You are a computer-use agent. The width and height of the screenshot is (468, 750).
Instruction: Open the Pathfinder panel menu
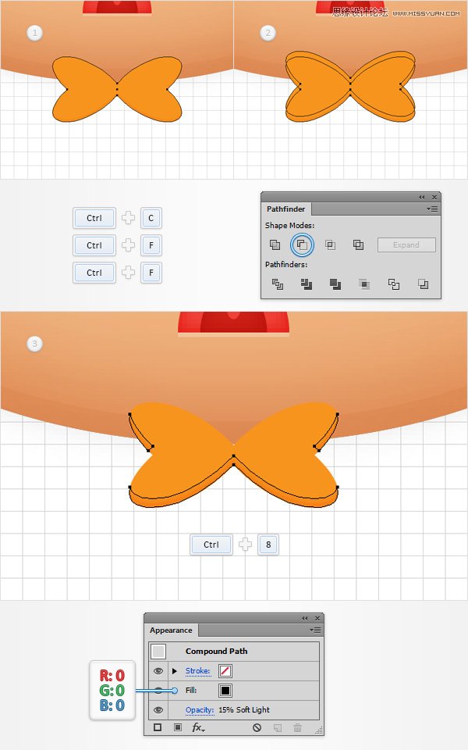coord(432,209)
